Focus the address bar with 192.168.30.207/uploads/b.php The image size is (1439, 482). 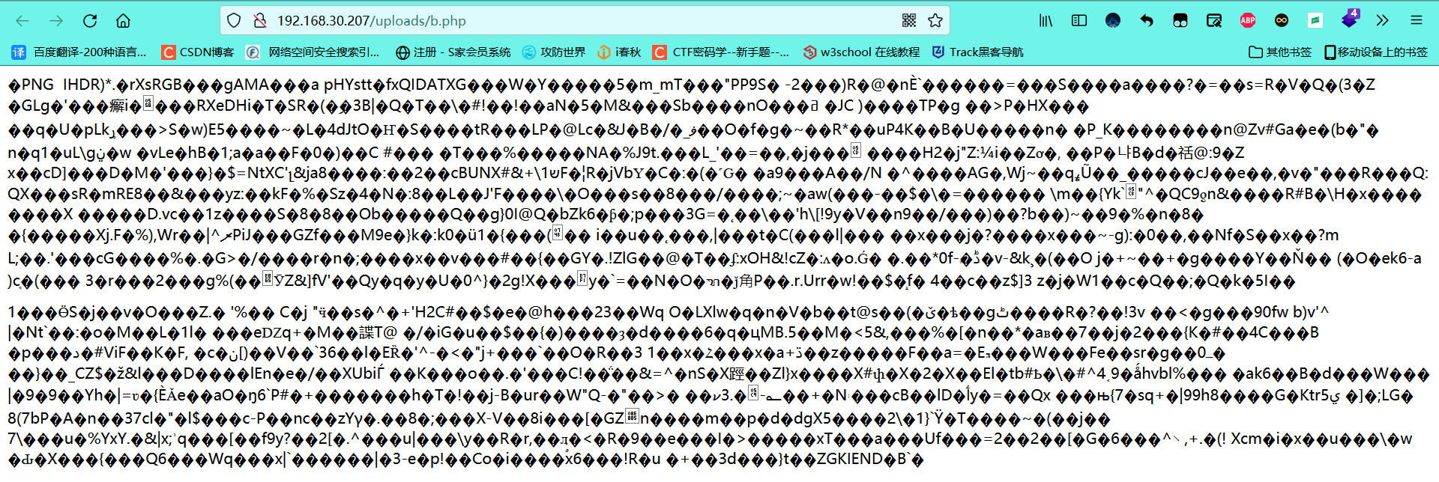pyautogui.click(x=585, y=21)
